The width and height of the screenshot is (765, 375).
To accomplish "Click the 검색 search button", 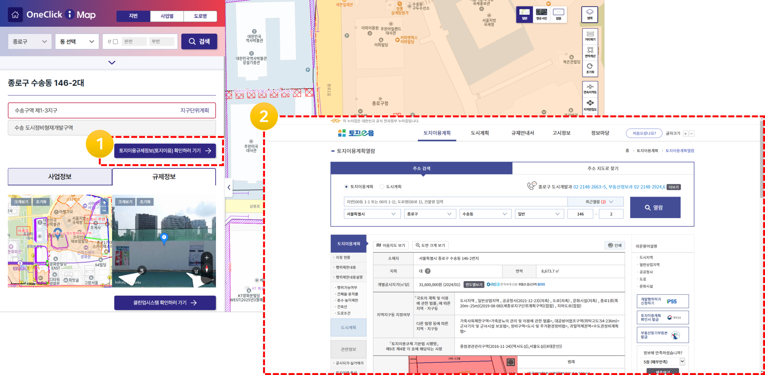I will (x=199, y=41).
